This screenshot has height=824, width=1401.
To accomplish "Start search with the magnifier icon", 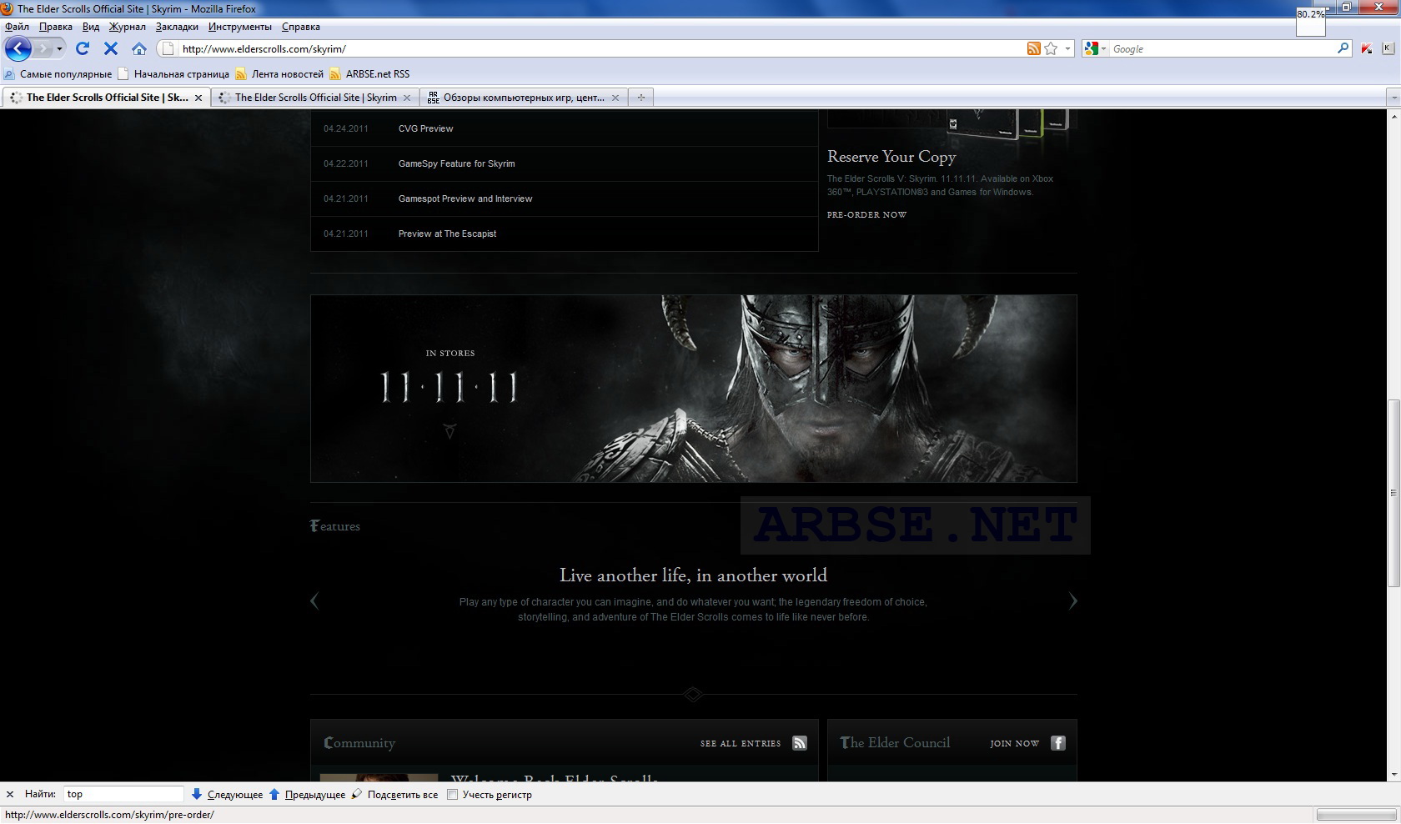I will tap(1343, 48).
